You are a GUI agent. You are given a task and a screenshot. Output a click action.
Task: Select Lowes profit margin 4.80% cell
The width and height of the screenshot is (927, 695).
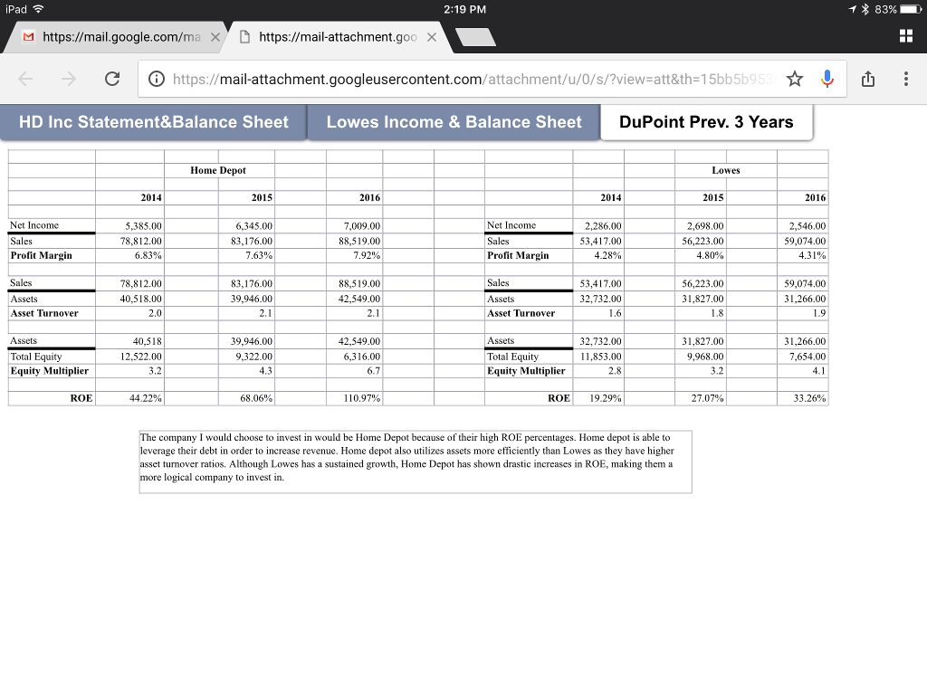(701, 255)
